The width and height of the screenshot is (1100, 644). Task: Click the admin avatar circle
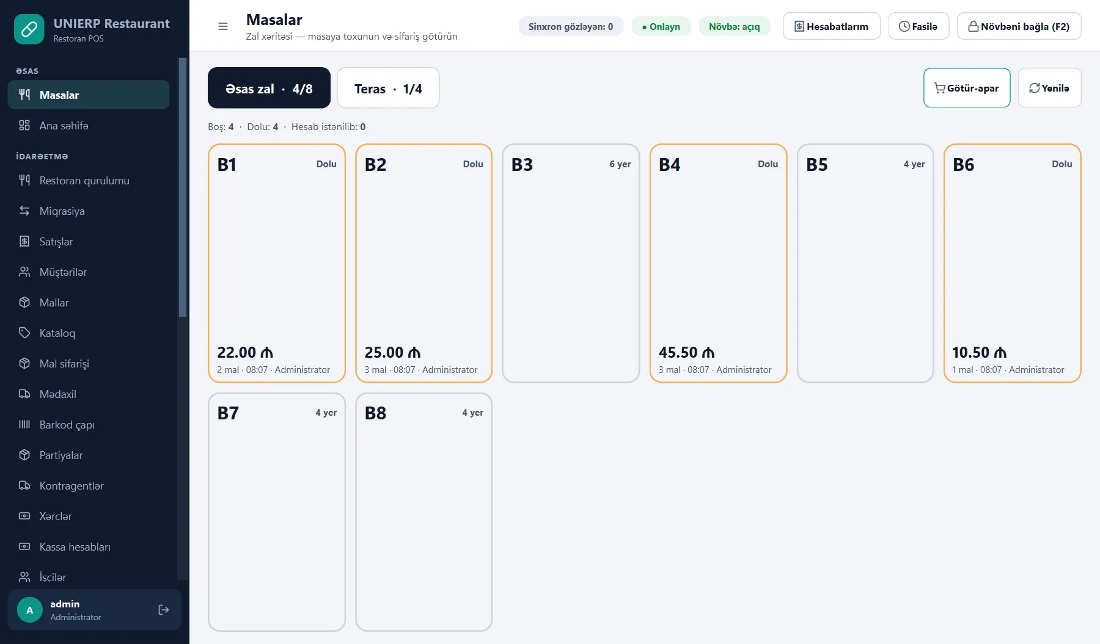pyautogui.click(x=29, y=610)
